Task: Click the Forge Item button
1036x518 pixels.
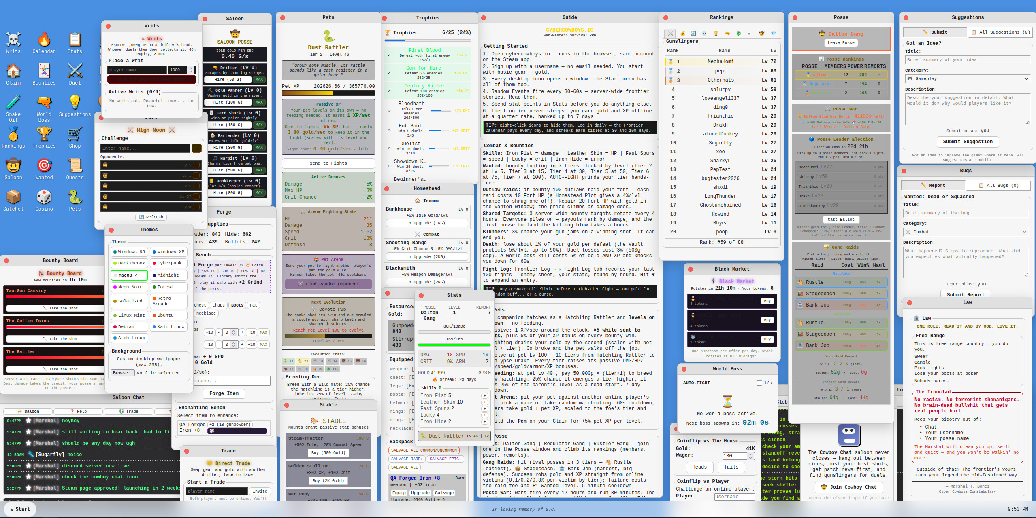Action: (x=224, y=394)
